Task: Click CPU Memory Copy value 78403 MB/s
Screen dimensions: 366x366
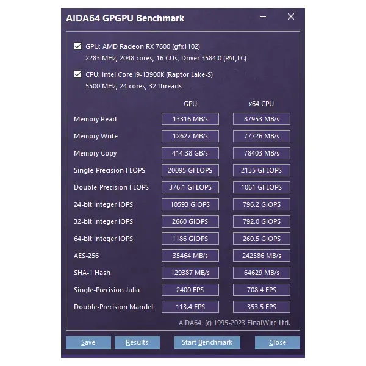Action: [x=262, y=153]
